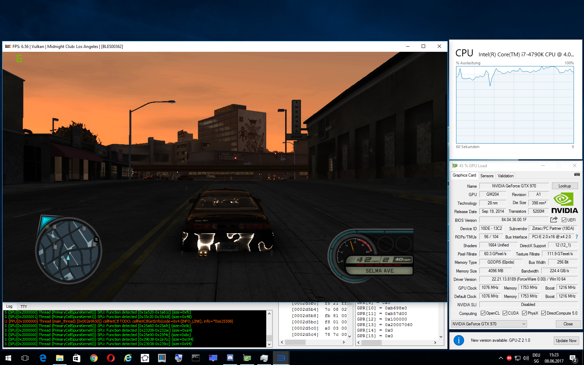Toggle the OpenCL checkbox
The image size is (584, 365).
pos(483,313)
